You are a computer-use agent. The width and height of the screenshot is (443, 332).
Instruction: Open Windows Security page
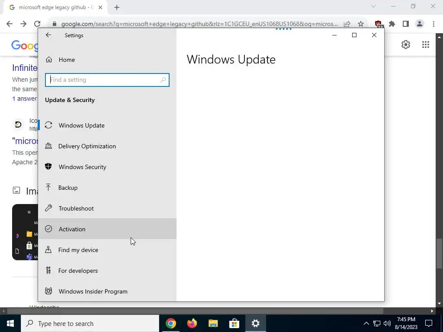[107, 167]
